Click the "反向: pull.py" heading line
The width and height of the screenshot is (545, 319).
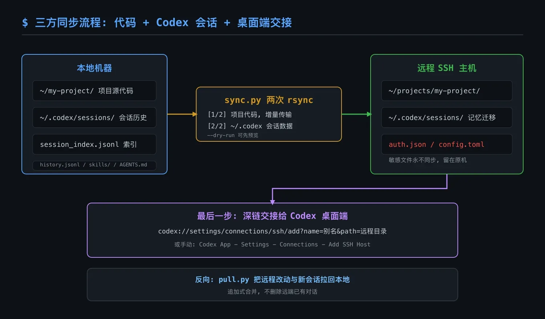(272, 279)
